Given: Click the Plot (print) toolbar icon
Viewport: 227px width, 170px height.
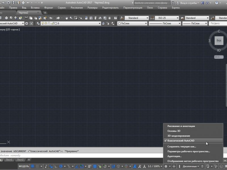Looking at the screenshot, I should 6,18.
